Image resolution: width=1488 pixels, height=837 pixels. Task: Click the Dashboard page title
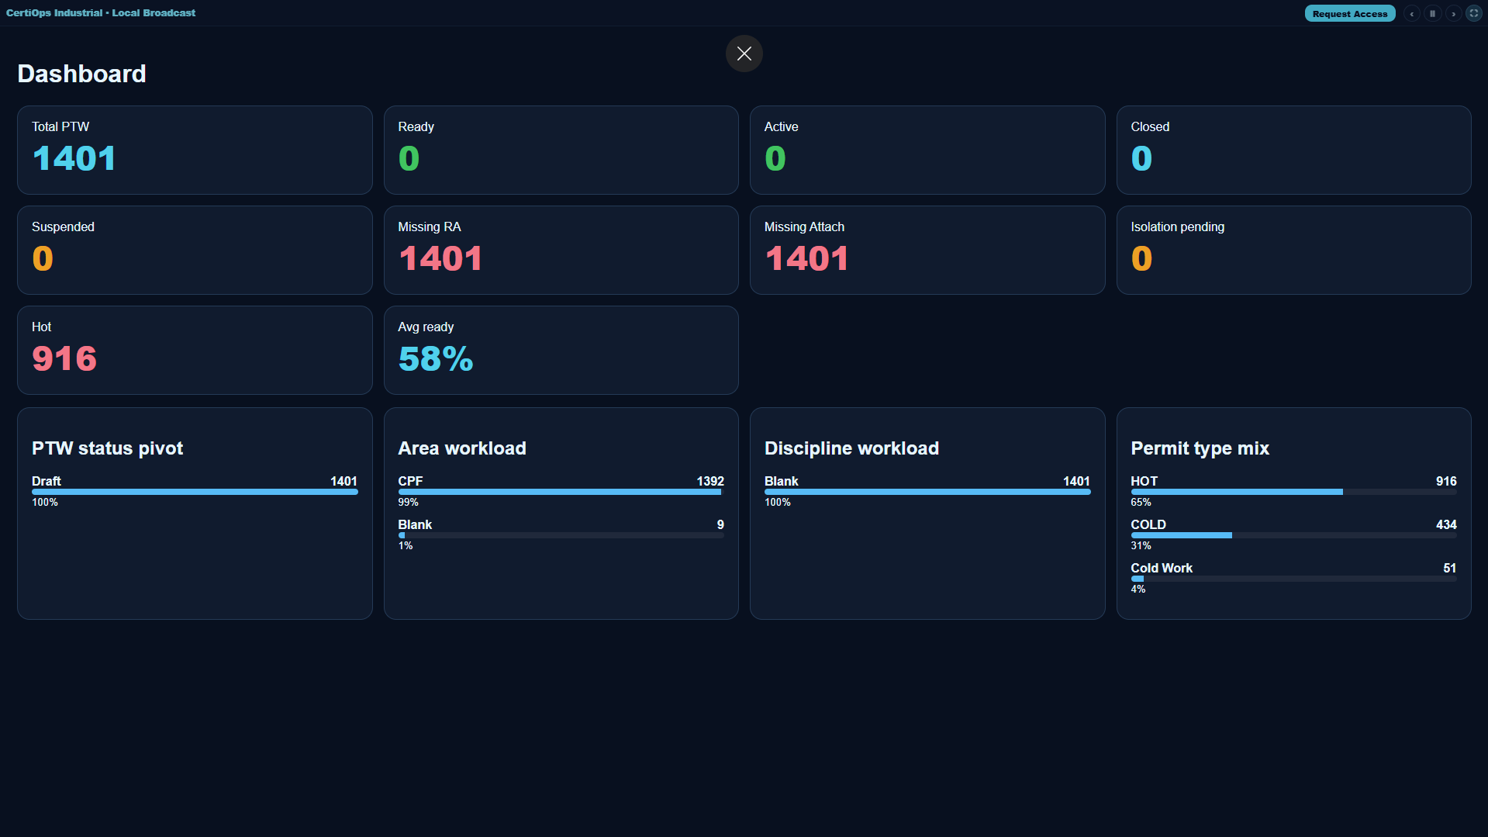pos(81,74)
